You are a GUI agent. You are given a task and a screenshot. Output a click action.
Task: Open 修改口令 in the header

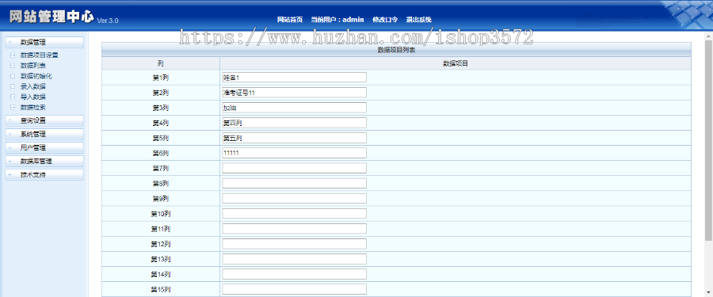385,20
